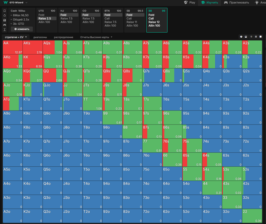Click the QQ hand cell
This screenshot has width=266, height=224.
tap(52, 75)
